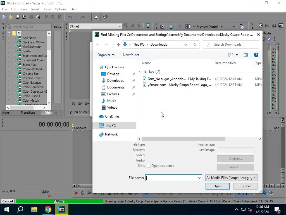Open File Explorer from the taskbar
Image resolution: width=286 pixels, height=215 pixels.
(34, 209)
